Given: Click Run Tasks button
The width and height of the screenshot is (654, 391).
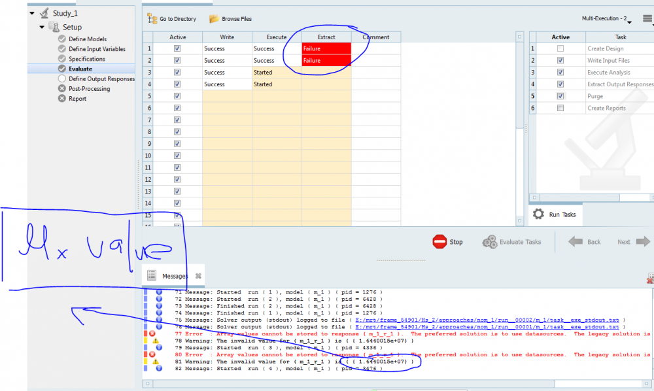Looking at the screenshot, I should coord(555,214).
